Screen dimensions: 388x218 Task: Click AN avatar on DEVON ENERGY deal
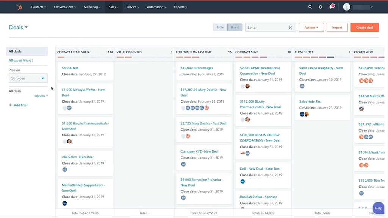pos(247,153)
